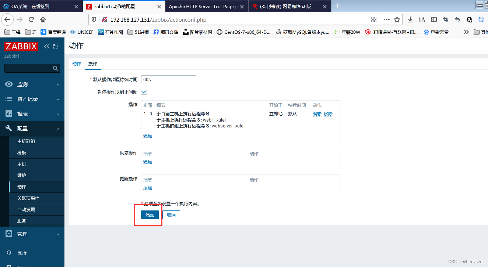The image size is (488, 267).
Task: Open 维护 in the sidebar
Action: (x=36, y=176)
